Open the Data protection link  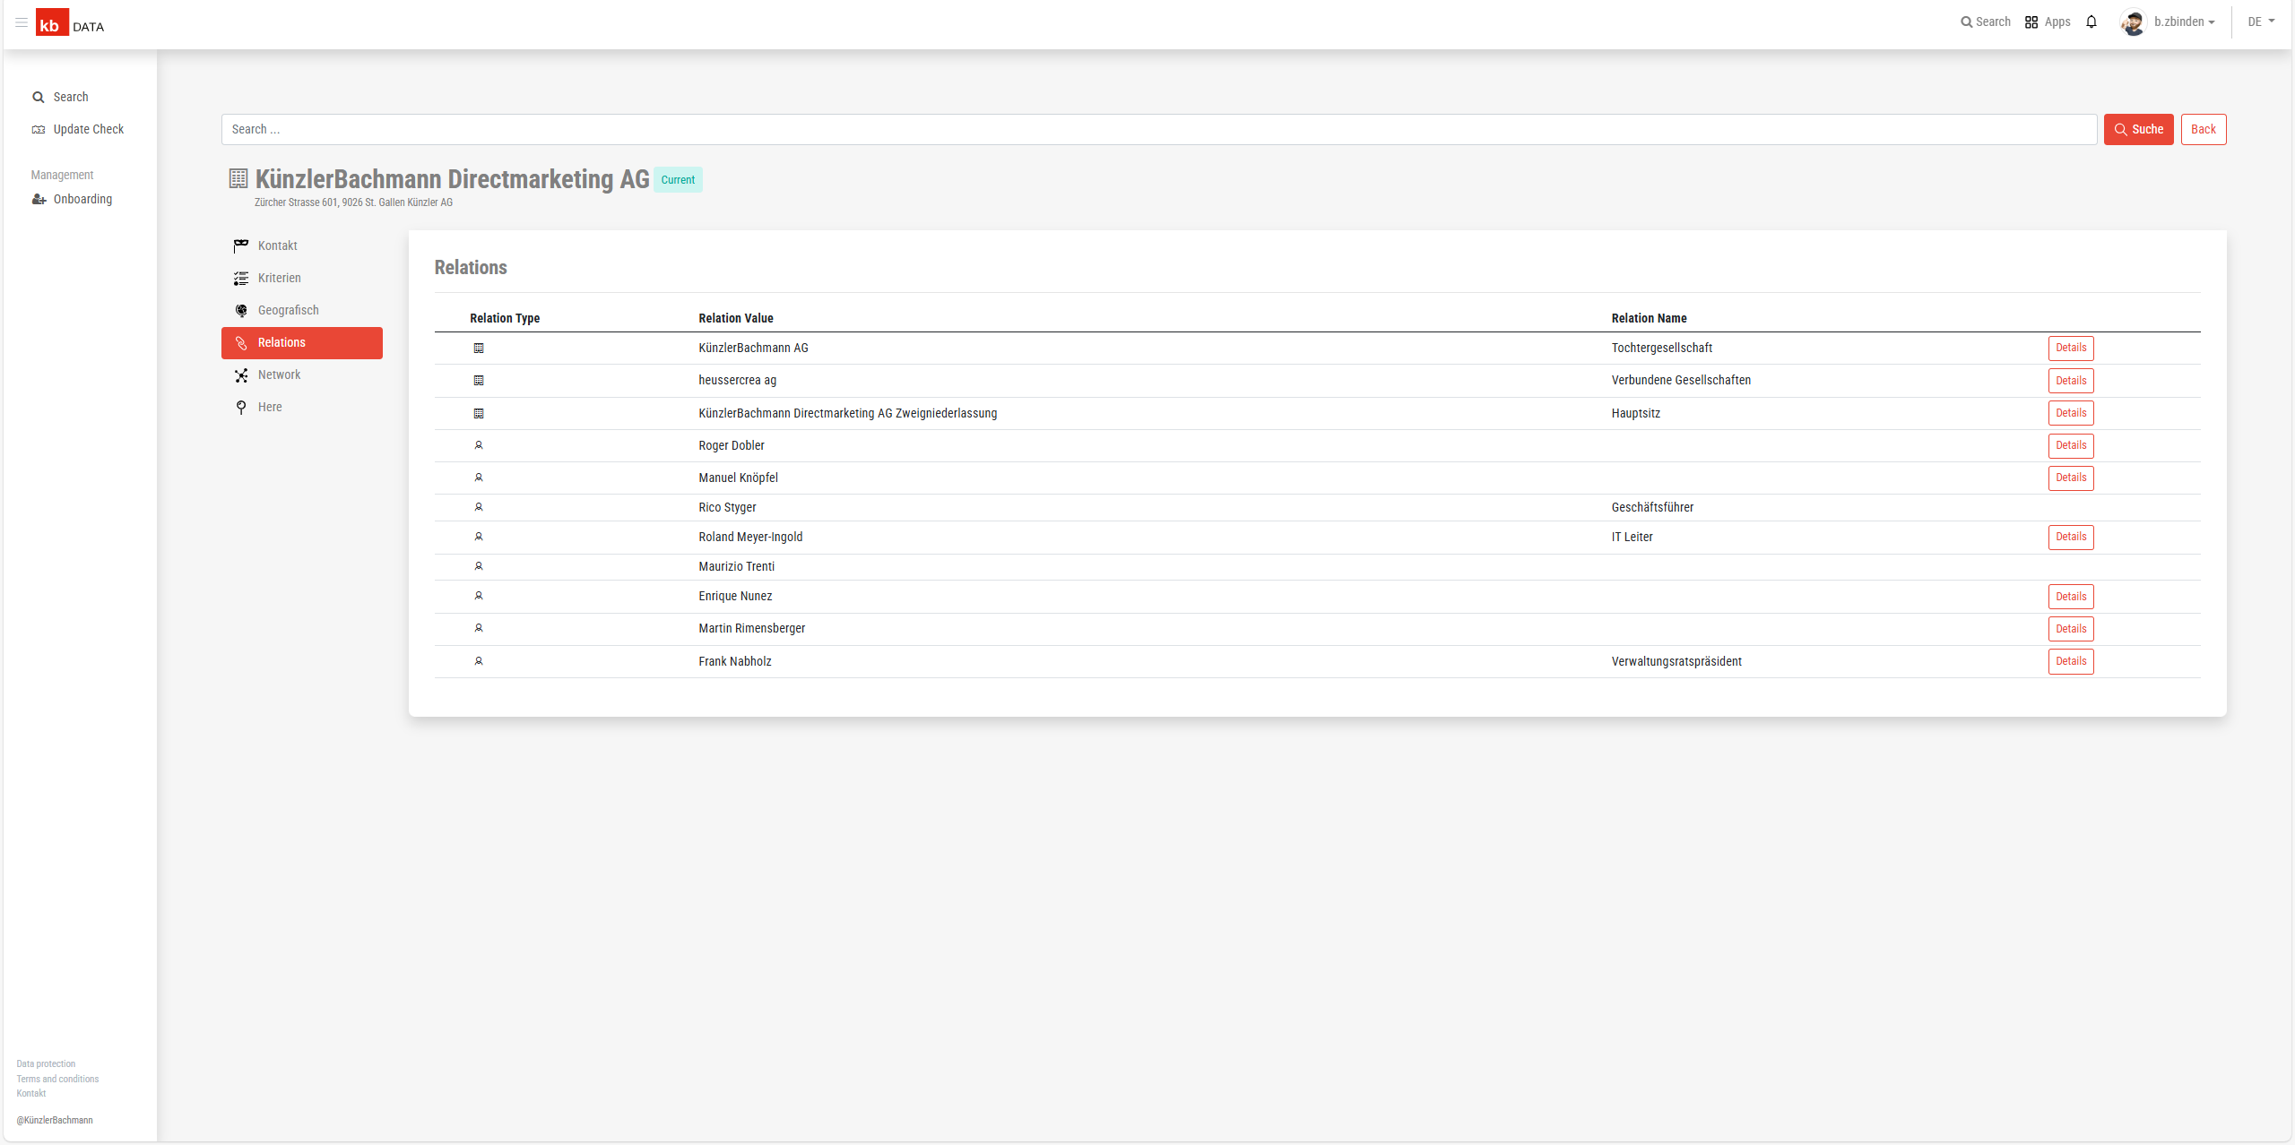46,1064
